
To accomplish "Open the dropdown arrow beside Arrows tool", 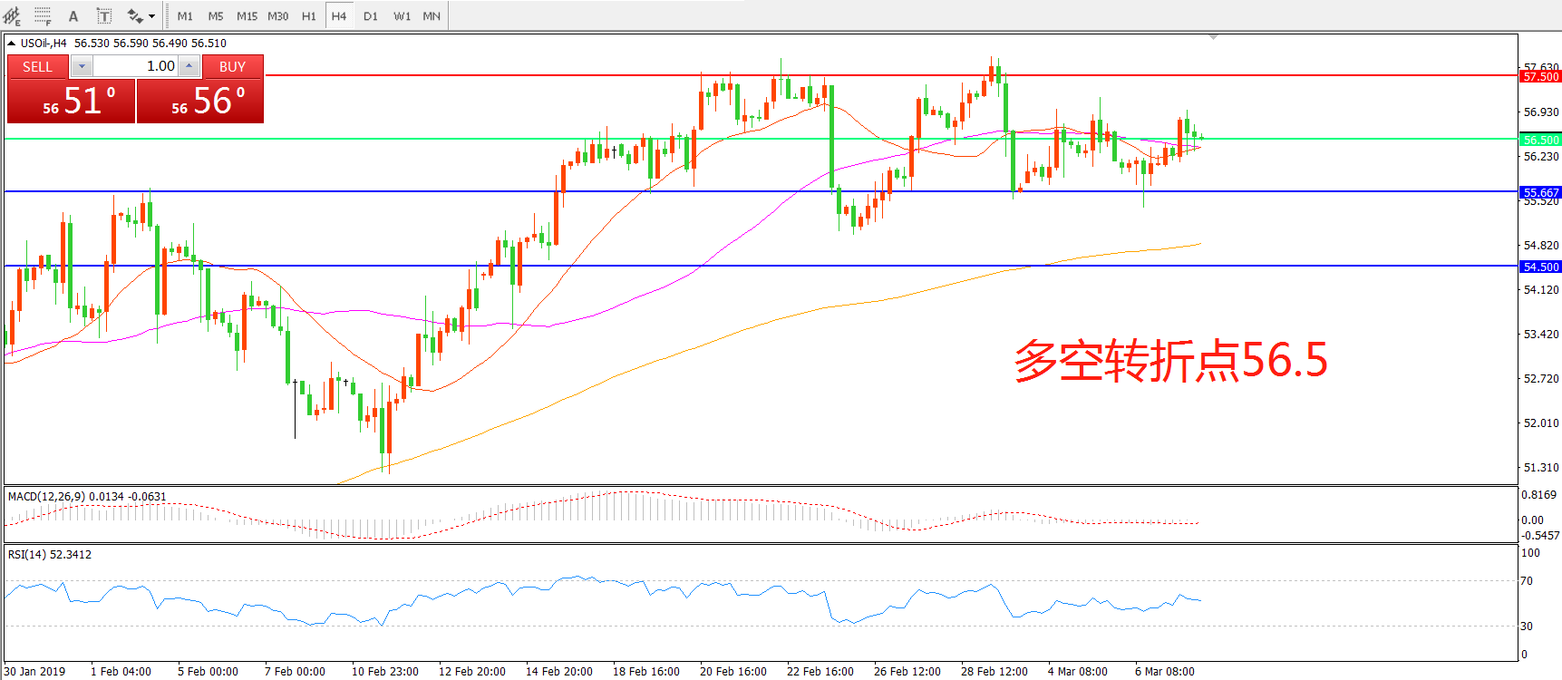I will coord(151,16).
